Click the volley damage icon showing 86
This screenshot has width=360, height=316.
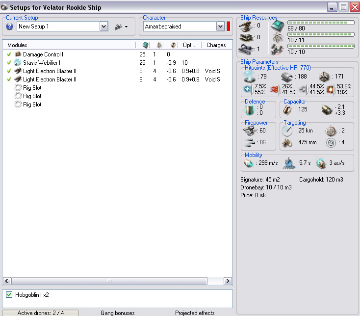[250, 142]
